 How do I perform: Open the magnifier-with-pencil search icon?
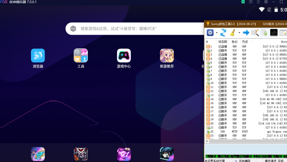[255, 33]
